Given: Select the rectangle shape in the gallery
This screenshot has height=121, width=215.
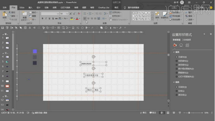Looking at the screenshot, I should pyautogui.click(x=146, y=13).
